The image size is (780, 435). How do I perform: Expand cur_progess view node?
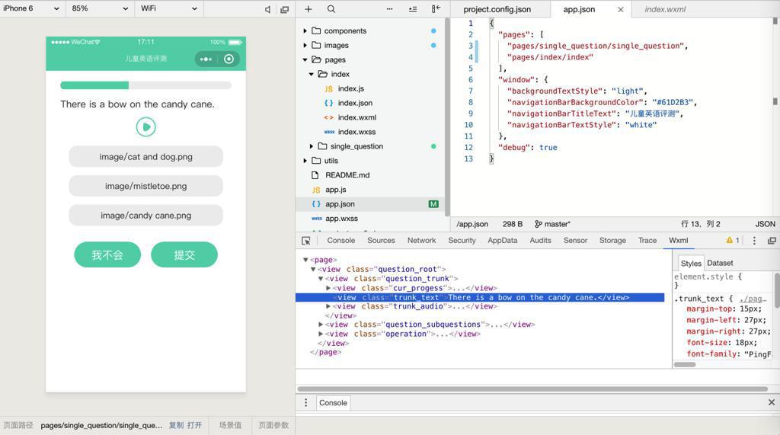[x=328, y=288]
